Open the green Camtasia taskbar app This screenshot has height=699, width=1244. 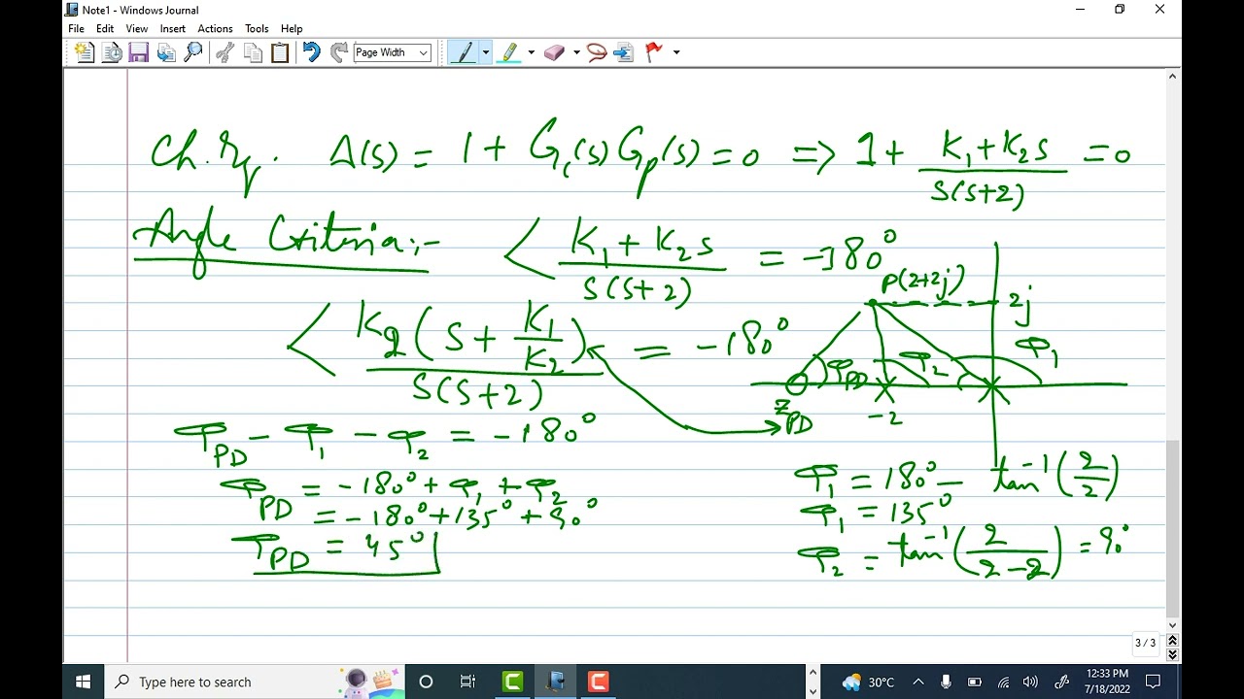pyautogui.click(x=512, y=682)
